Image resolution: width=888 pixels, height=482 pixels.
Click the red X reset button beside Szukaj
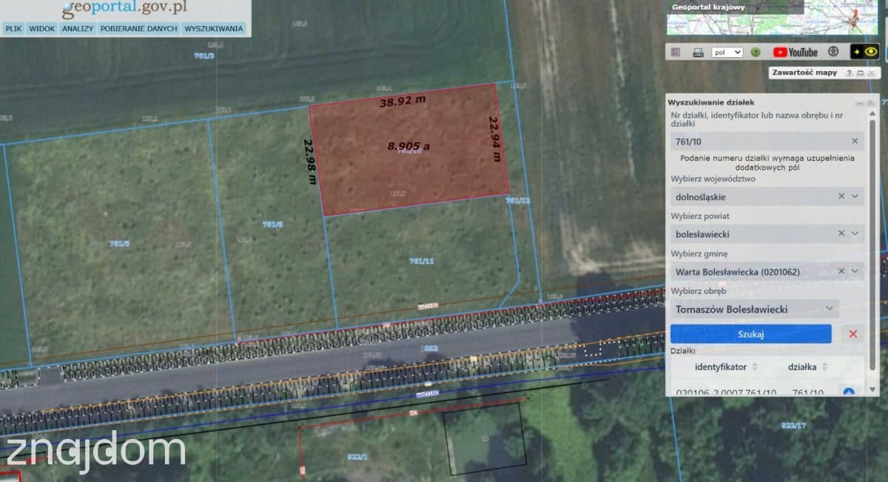853,334
